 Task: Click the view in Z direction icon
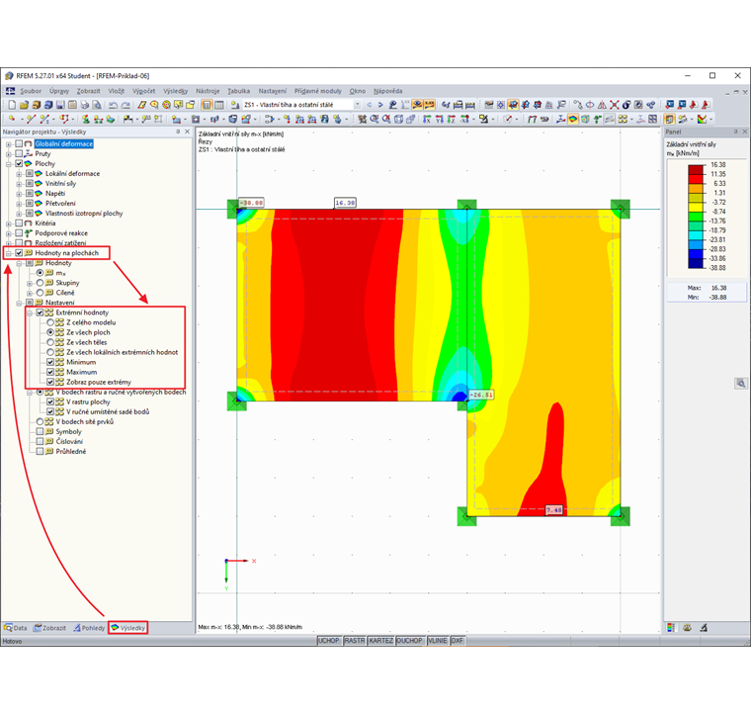(452, 119)
